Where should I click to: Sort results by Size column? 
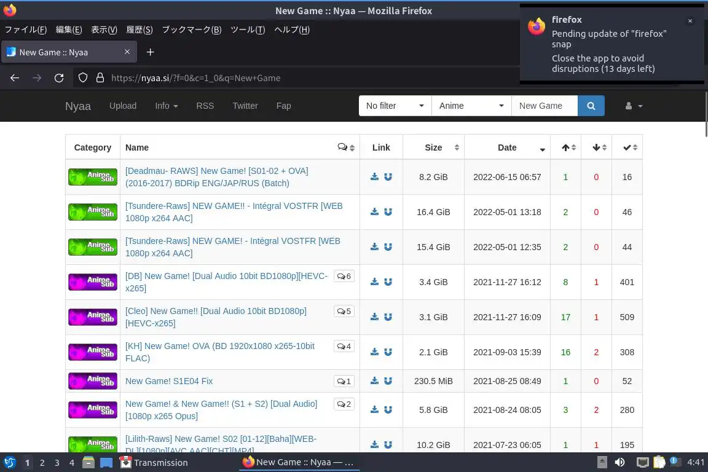pos(433,147)
